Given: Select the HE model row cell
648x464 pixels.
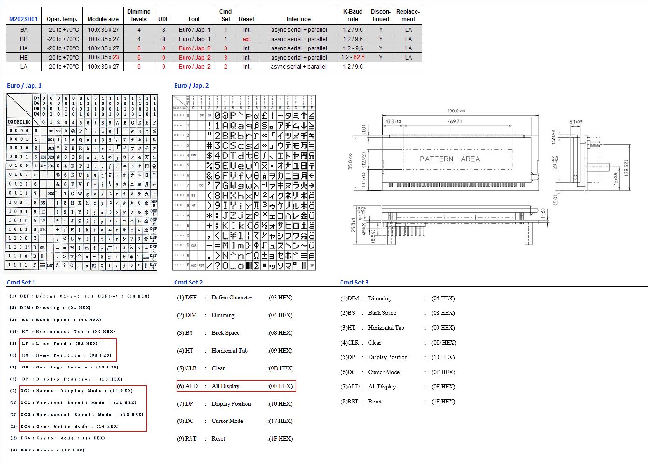Looking at the screenshot, I should (24, 57).
